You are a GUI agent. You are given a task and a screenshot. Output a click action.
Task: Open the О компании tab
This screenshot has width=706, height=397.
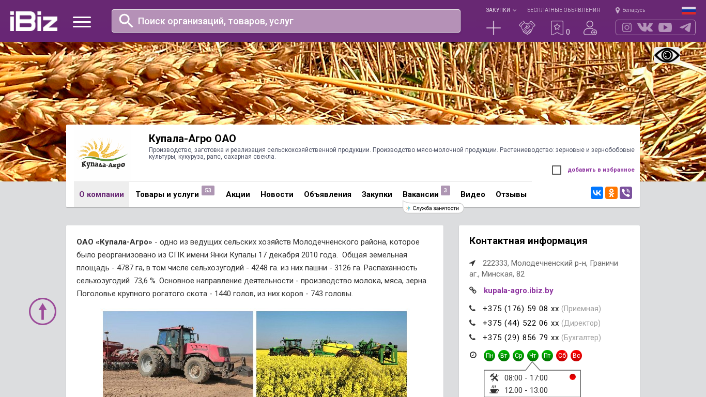(101, 194)
